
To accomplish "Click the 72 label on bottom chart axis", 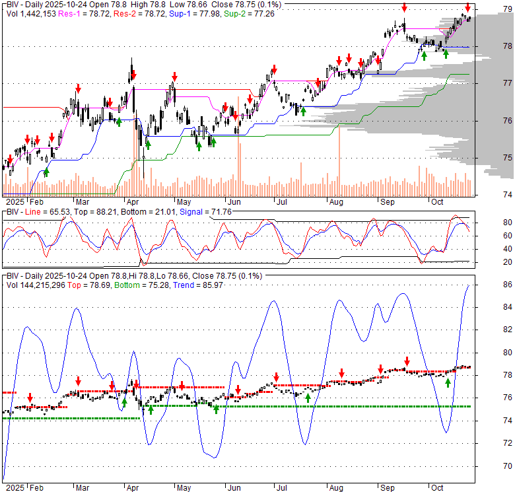I will point(508,443).
